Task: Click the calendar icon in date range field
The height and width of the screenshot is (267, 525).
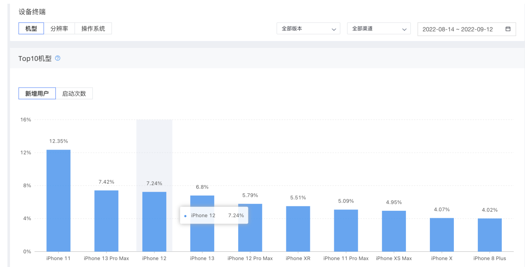Action: 508,29
